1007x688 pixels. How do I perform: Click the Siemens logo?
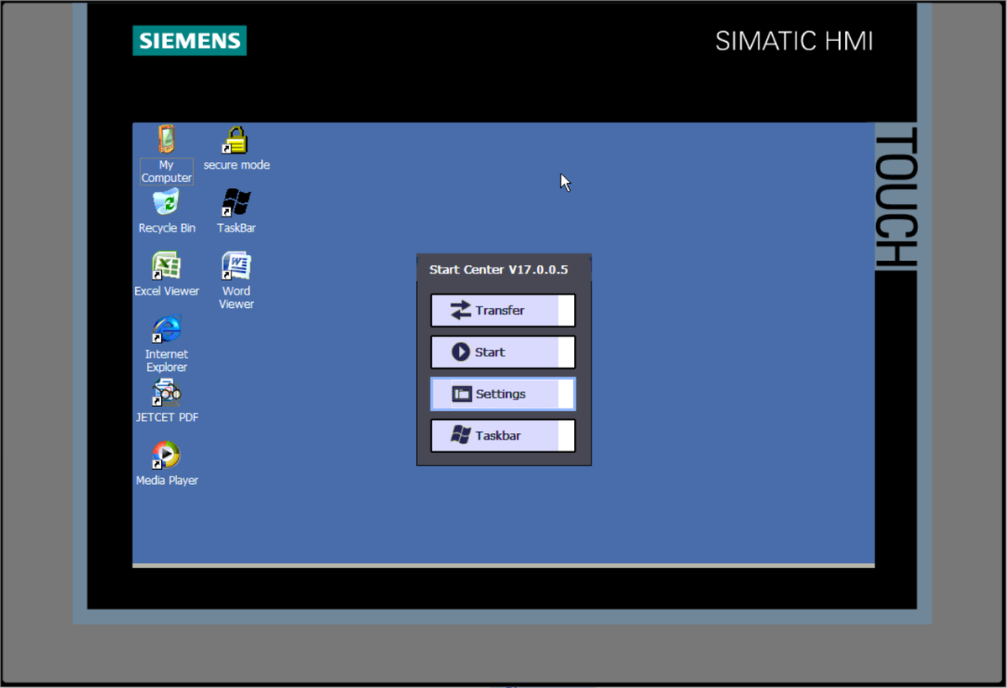189,40
